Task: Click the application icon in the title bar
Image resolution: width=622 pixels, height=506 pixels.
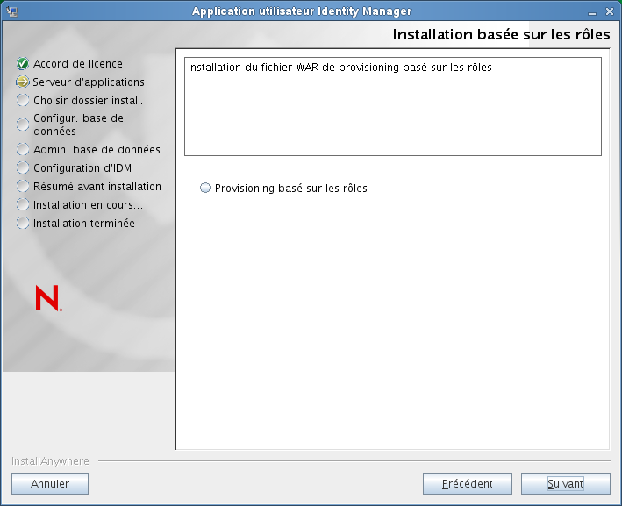Action: [12, 11]
